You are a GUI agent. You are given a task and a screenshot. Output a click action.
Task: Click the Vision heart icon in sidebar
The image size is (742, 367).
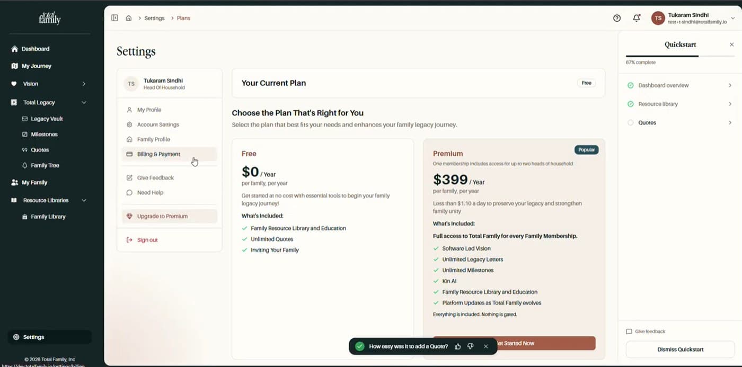(x=14, y=84)
